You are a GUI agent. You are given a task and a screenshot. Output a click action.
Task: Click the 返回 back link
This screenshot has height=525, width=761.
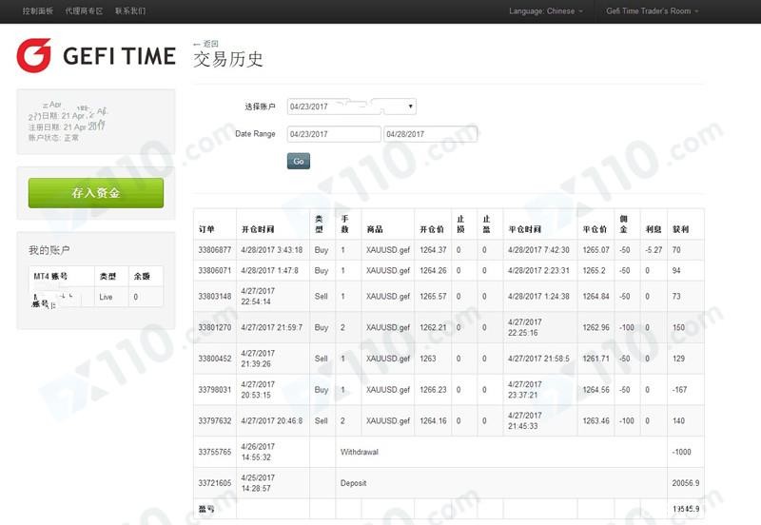(x=205, y=44)
